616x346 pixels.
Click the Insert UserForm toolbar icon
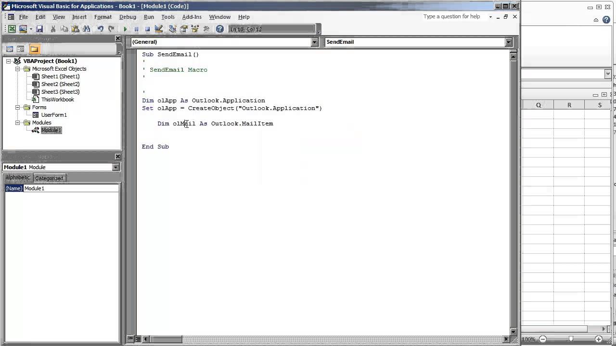[23, 29]
